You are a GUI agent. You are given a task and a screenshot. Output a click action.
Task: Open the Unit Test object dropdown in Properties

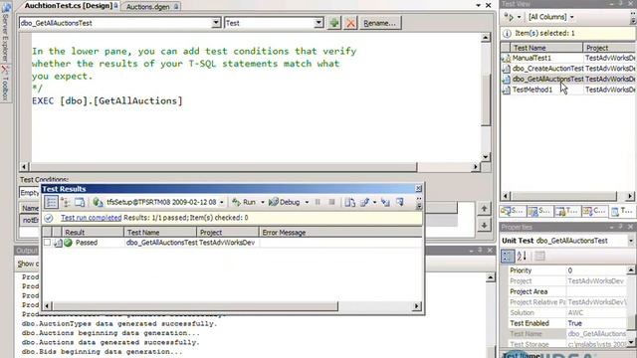631,241
